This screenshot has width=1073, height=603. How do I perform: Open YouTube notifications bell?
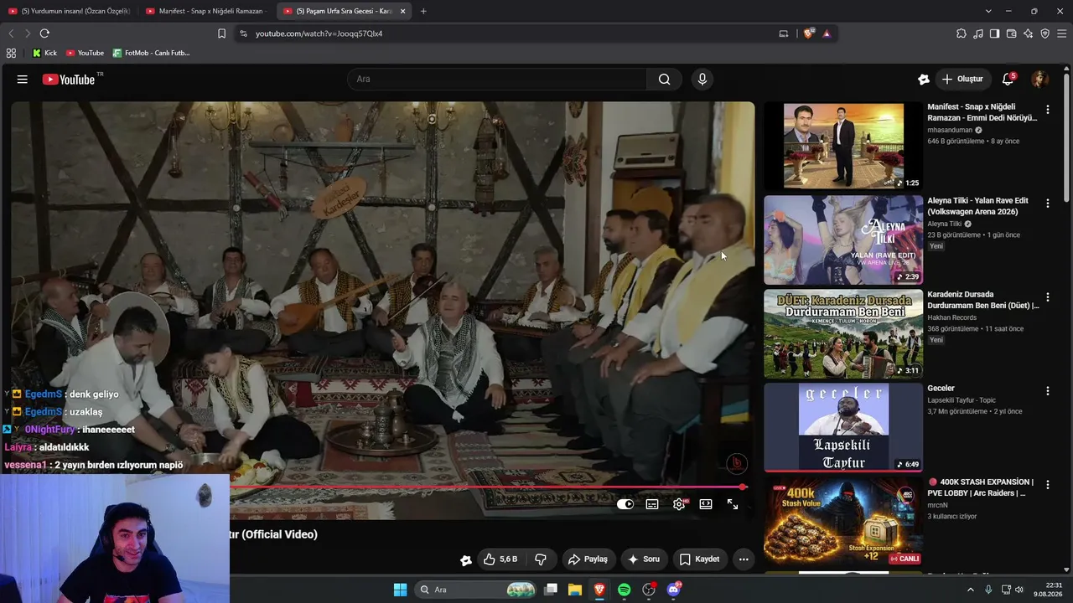click(1008, 80)
